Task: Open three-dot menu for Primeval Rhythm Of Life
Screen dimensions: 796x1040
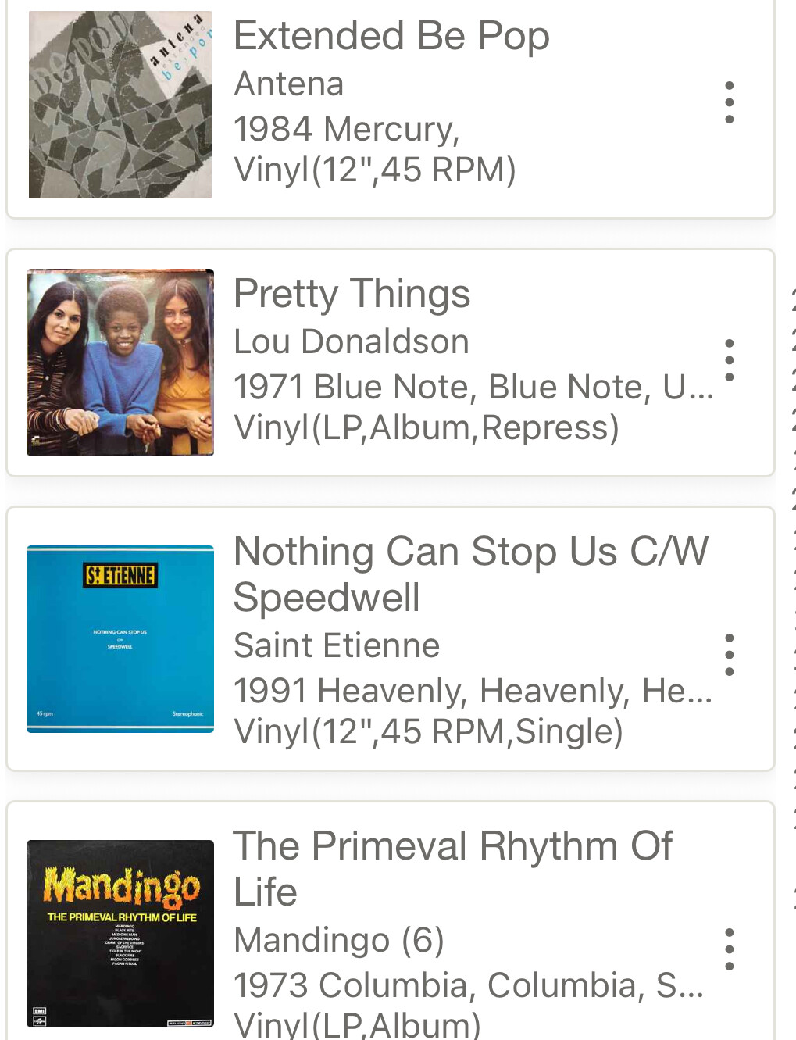Action: click(x=729, y=949)
